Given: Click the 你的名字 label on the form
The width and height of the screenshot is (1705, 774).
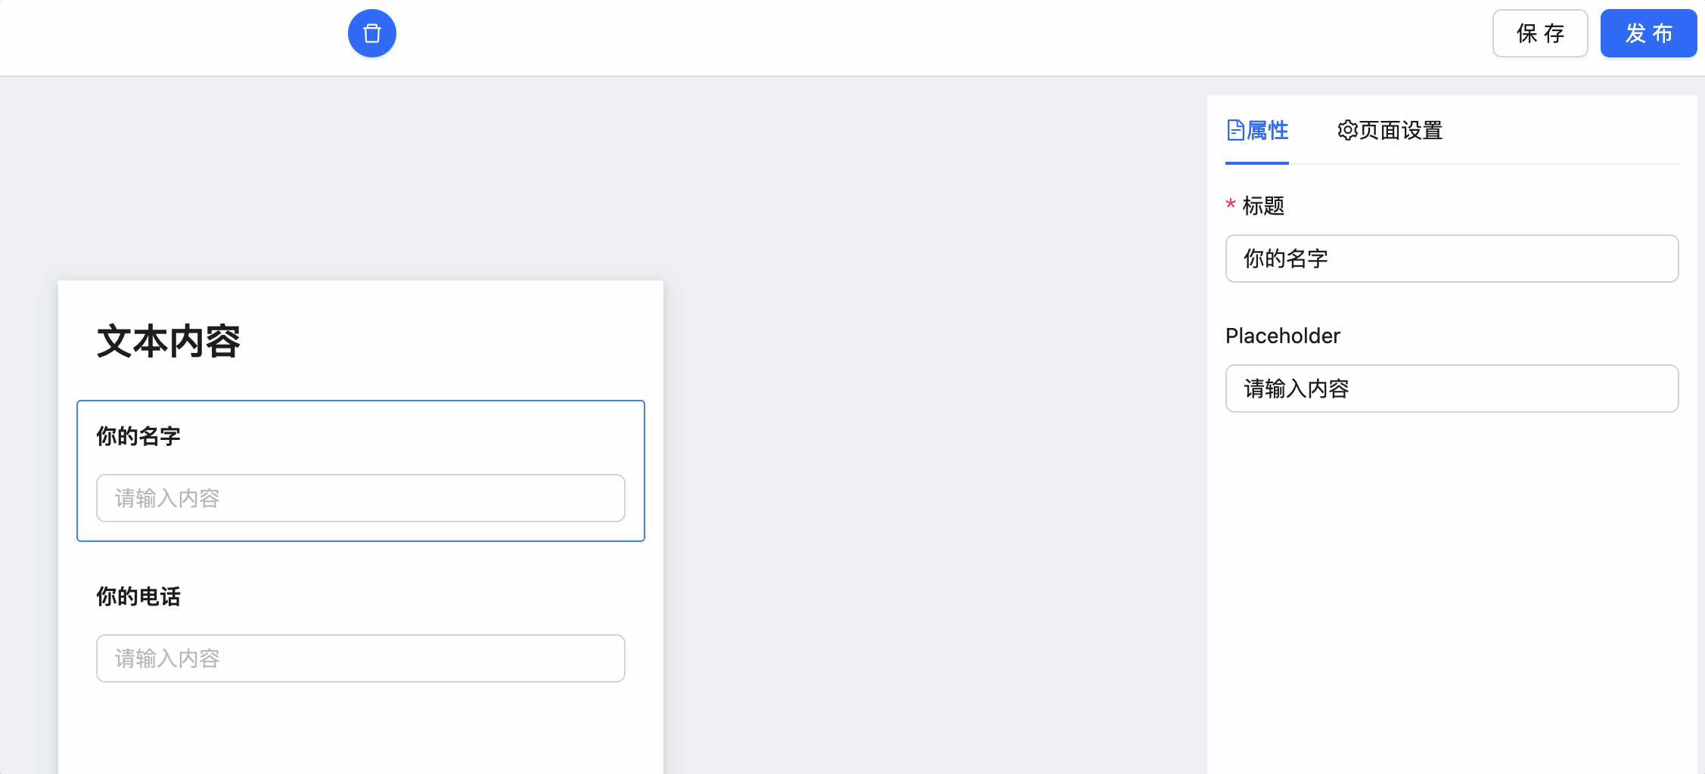Looking at the screenshot, I should click(x=138, y=436).
